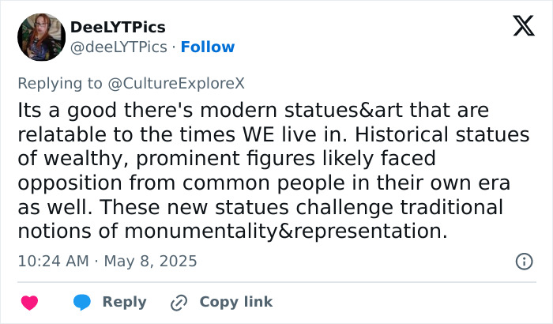The image size is (553, 324).
Task: Open the DeeLYTPics display name link
Action: point(118,28)
